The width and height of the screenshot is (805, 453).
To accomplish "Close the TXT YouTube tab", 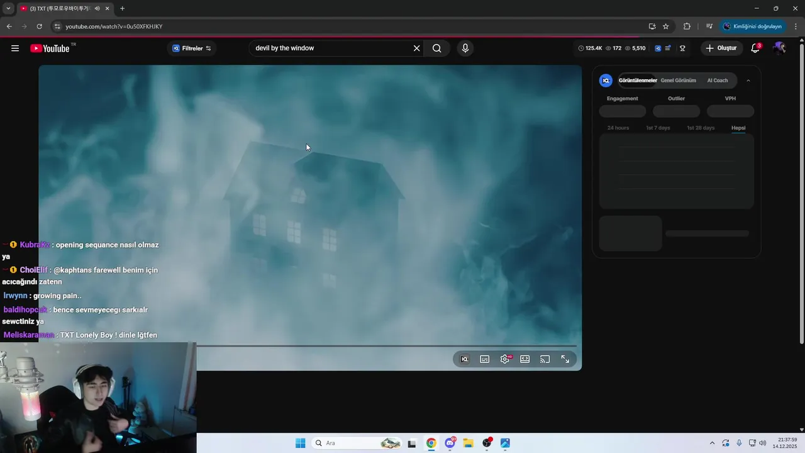I will pos(108,8).
